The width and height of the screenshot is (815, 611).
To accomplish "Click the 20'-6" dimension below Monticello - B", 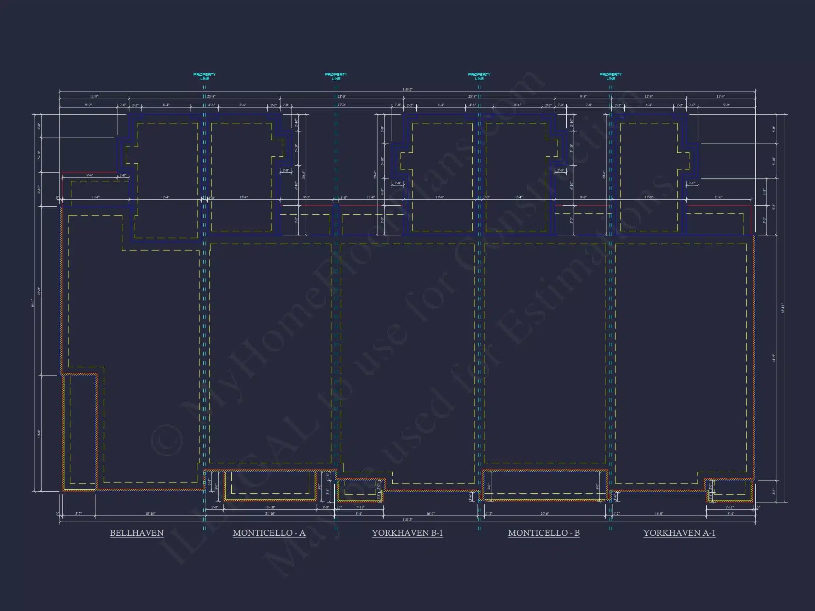I will [544, 513].
